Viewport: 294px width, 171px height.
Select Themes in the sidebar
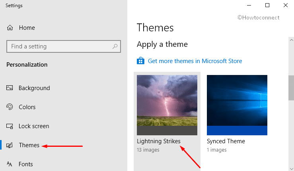(29, 145)
